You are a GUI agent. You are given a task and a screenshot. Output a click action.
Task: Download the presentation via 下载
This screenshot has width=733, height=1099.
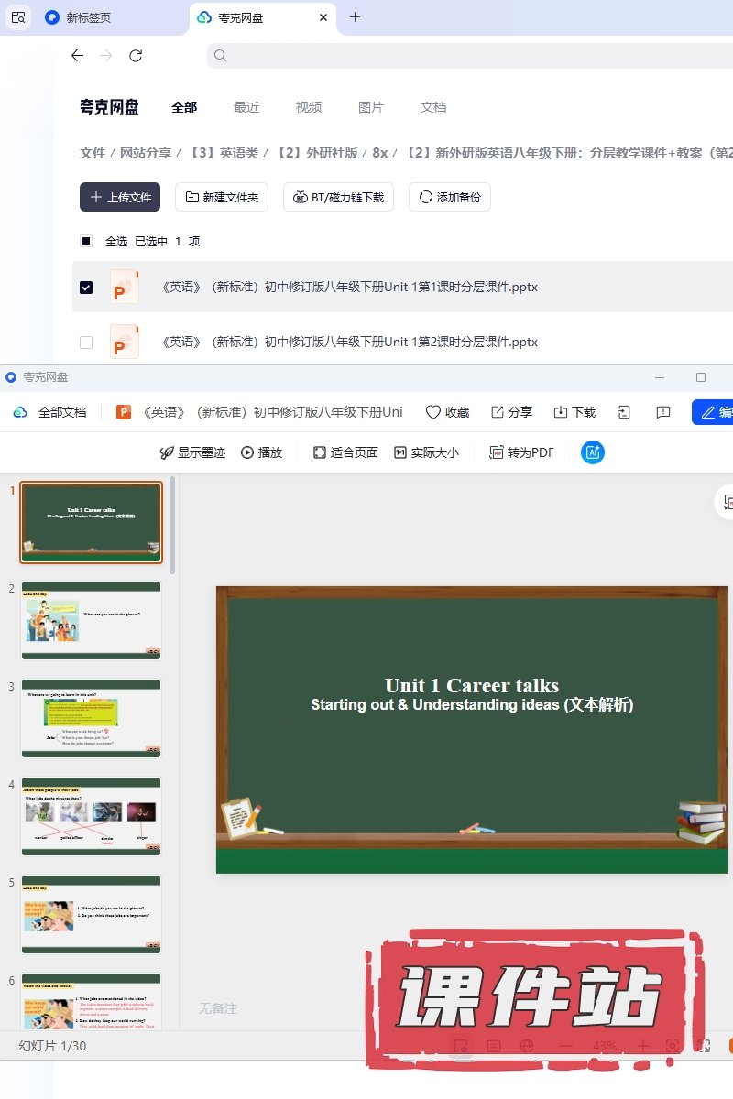click(x=561, y=412)
